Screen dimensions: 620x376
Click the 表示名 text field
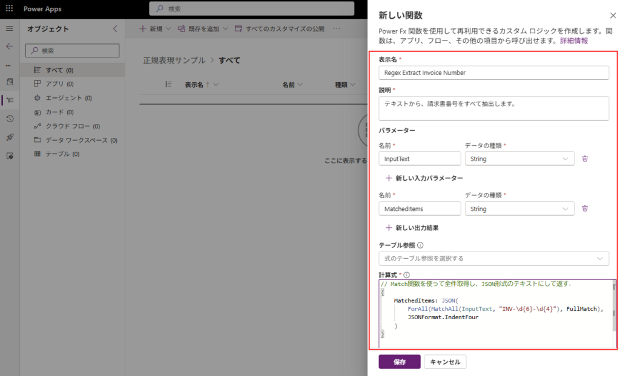point(493,73)
